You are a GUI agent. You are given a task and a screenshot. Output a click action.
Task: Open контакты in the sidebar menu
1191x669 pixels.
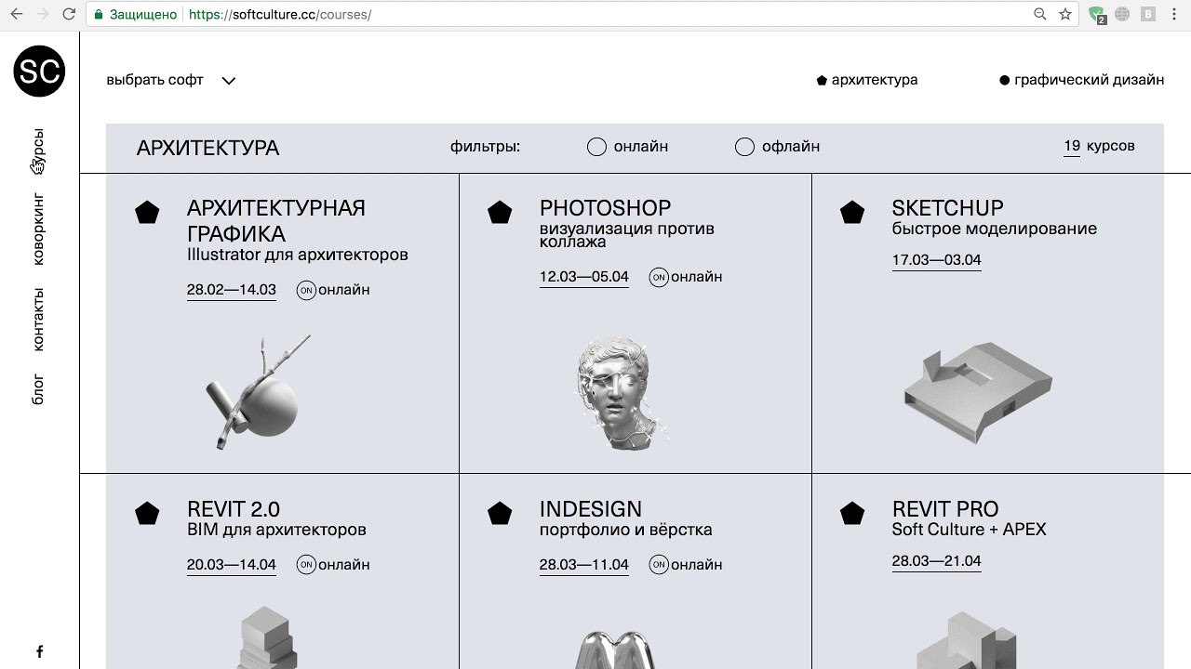38,320
